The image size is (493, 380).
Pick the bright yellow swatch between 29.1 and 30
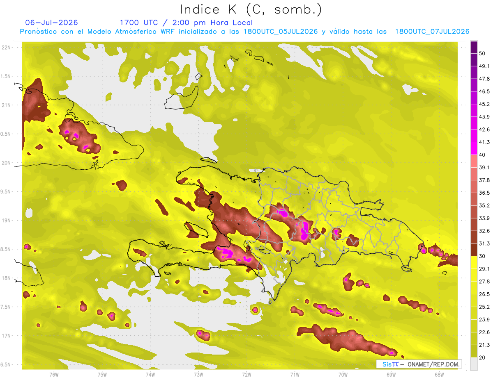coord(474,262)
